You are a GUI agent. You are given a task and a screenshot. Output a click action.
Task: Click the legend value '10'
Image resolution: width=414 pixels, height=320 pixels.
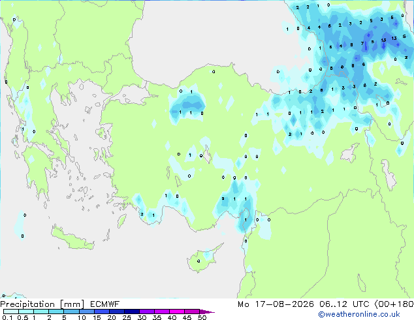[x=82, y=317]
